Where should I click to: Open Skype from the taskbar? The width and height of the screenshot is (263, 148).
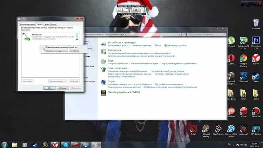[65, 144]
